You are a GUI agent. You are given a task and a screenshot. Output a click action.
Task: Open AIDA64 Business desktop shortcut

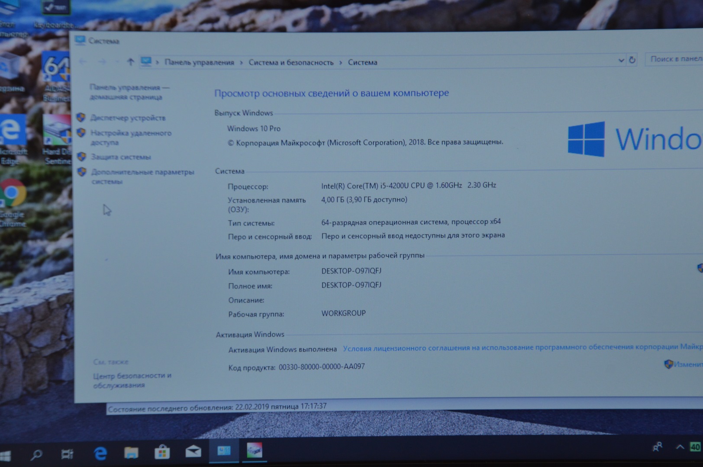pos(56,77)
